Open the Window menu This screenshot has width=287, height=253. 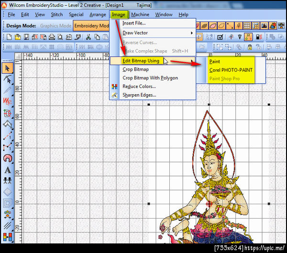[x=164, y=14]
